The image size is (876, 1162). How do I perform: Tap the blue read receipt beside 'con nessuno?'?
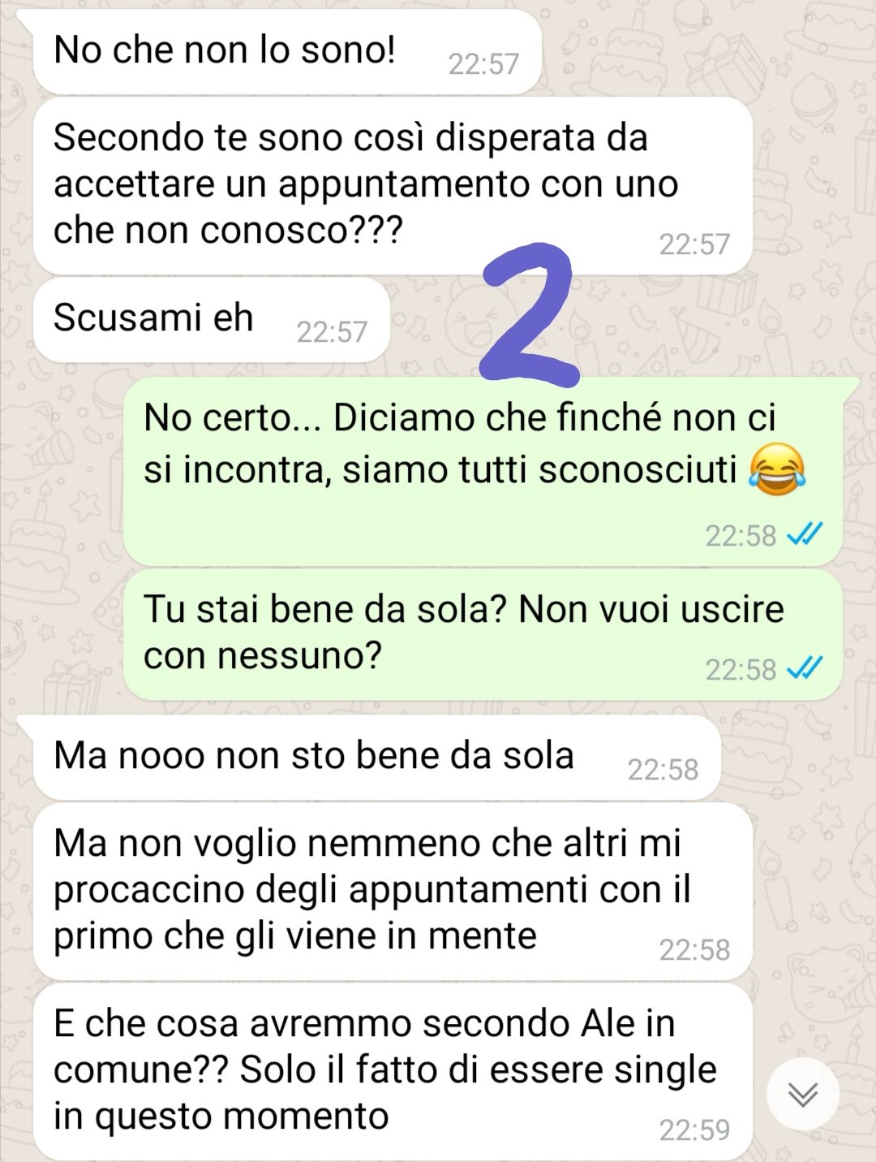coord(805,668)
